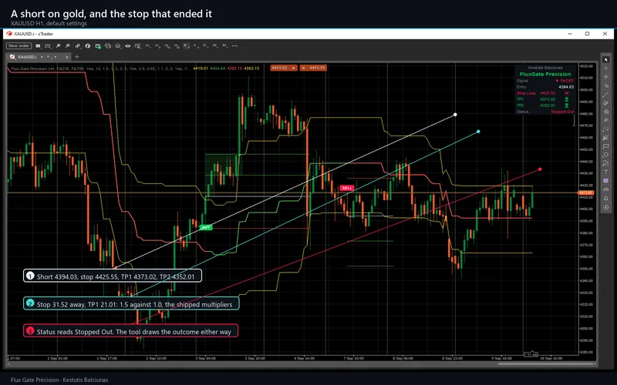Image resolution: width=617 pixels, height=385 pixels.
Task: Open the more options ellipsis in toolbar
Action: 234,45
